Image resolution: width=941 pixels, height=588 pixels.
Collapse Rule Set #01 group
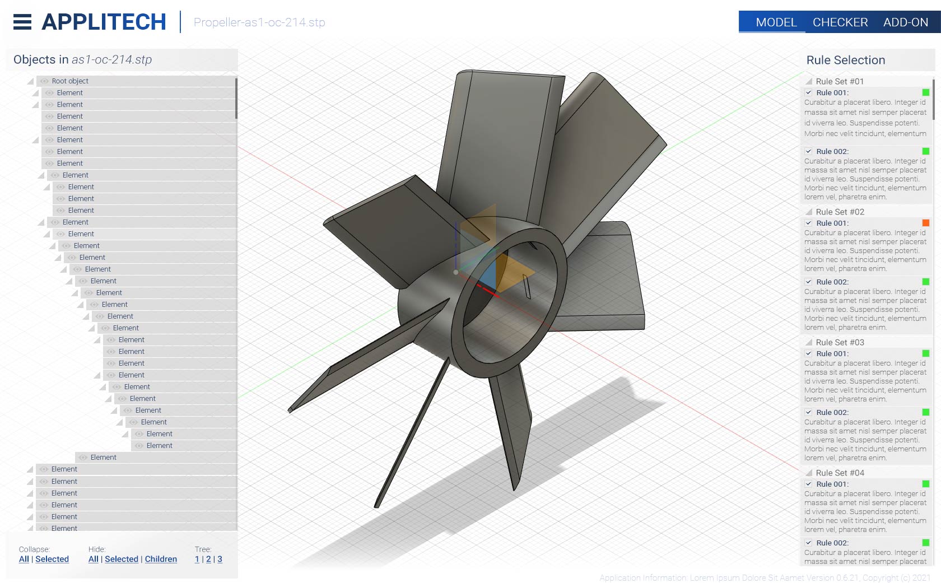point(809,81)
